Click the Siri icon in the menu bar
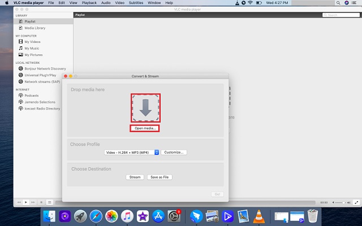 pyautogui.click(x=346, y=3)
